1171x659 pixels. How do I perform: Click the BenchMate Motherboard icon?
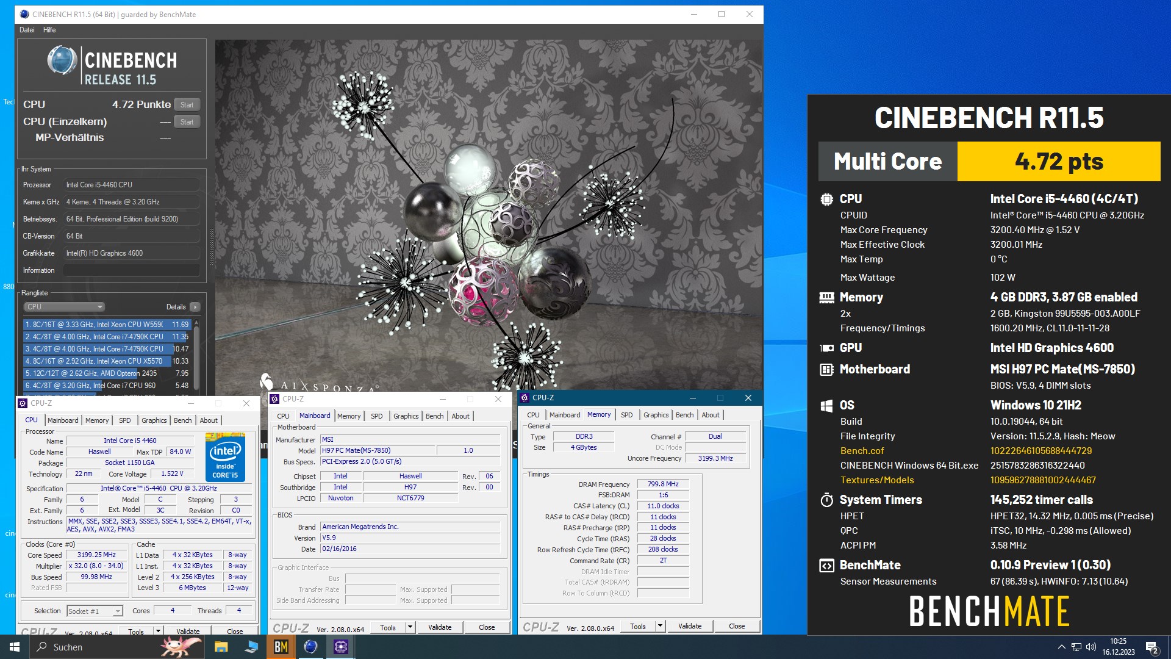826,370
